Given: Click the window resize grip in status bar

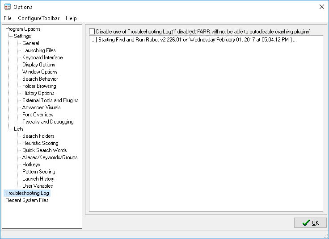Looking at the screenshot, I should tap(326, 236).
